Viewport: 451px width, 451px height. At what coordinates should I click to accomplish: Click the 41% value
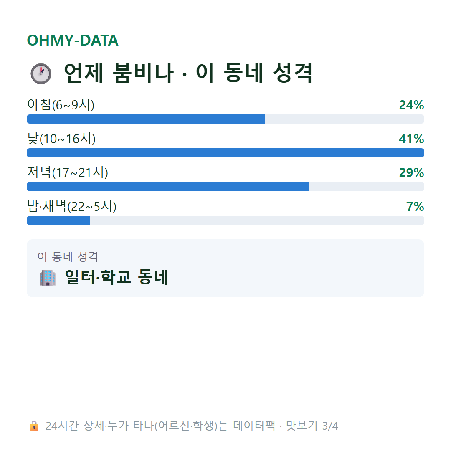tap(411, 139)
